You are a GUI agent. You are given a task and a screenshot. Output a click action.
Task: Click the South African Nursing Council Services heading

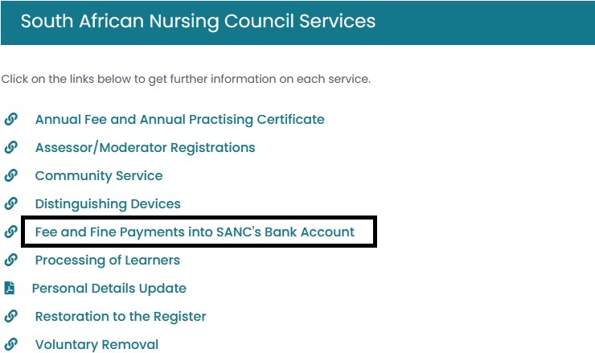click(198, 21)
